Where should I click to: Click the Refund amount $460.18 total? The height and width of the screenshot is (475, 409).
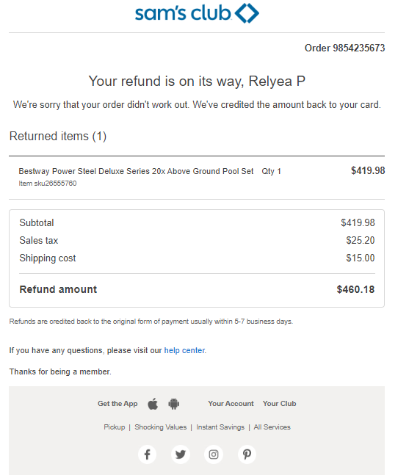(355, 289)
